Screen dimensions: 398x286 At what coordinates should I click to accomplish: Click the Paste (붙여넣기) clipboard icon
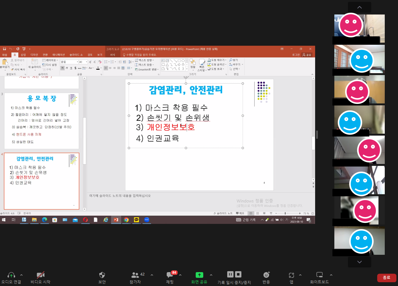click(5, 62)
